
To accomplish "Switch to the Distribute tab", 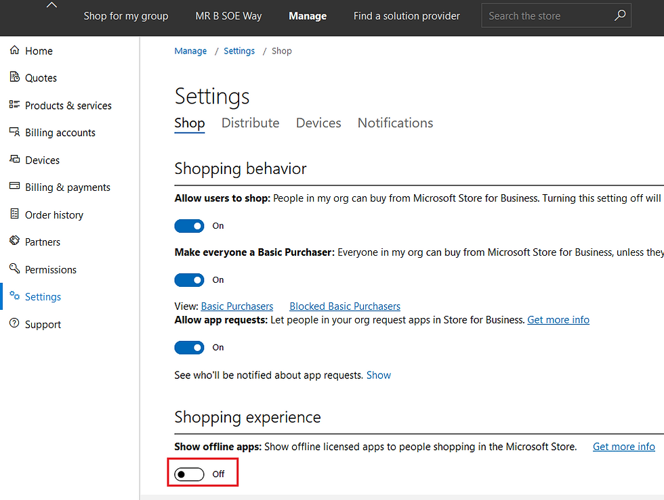I will pos(250,123).
